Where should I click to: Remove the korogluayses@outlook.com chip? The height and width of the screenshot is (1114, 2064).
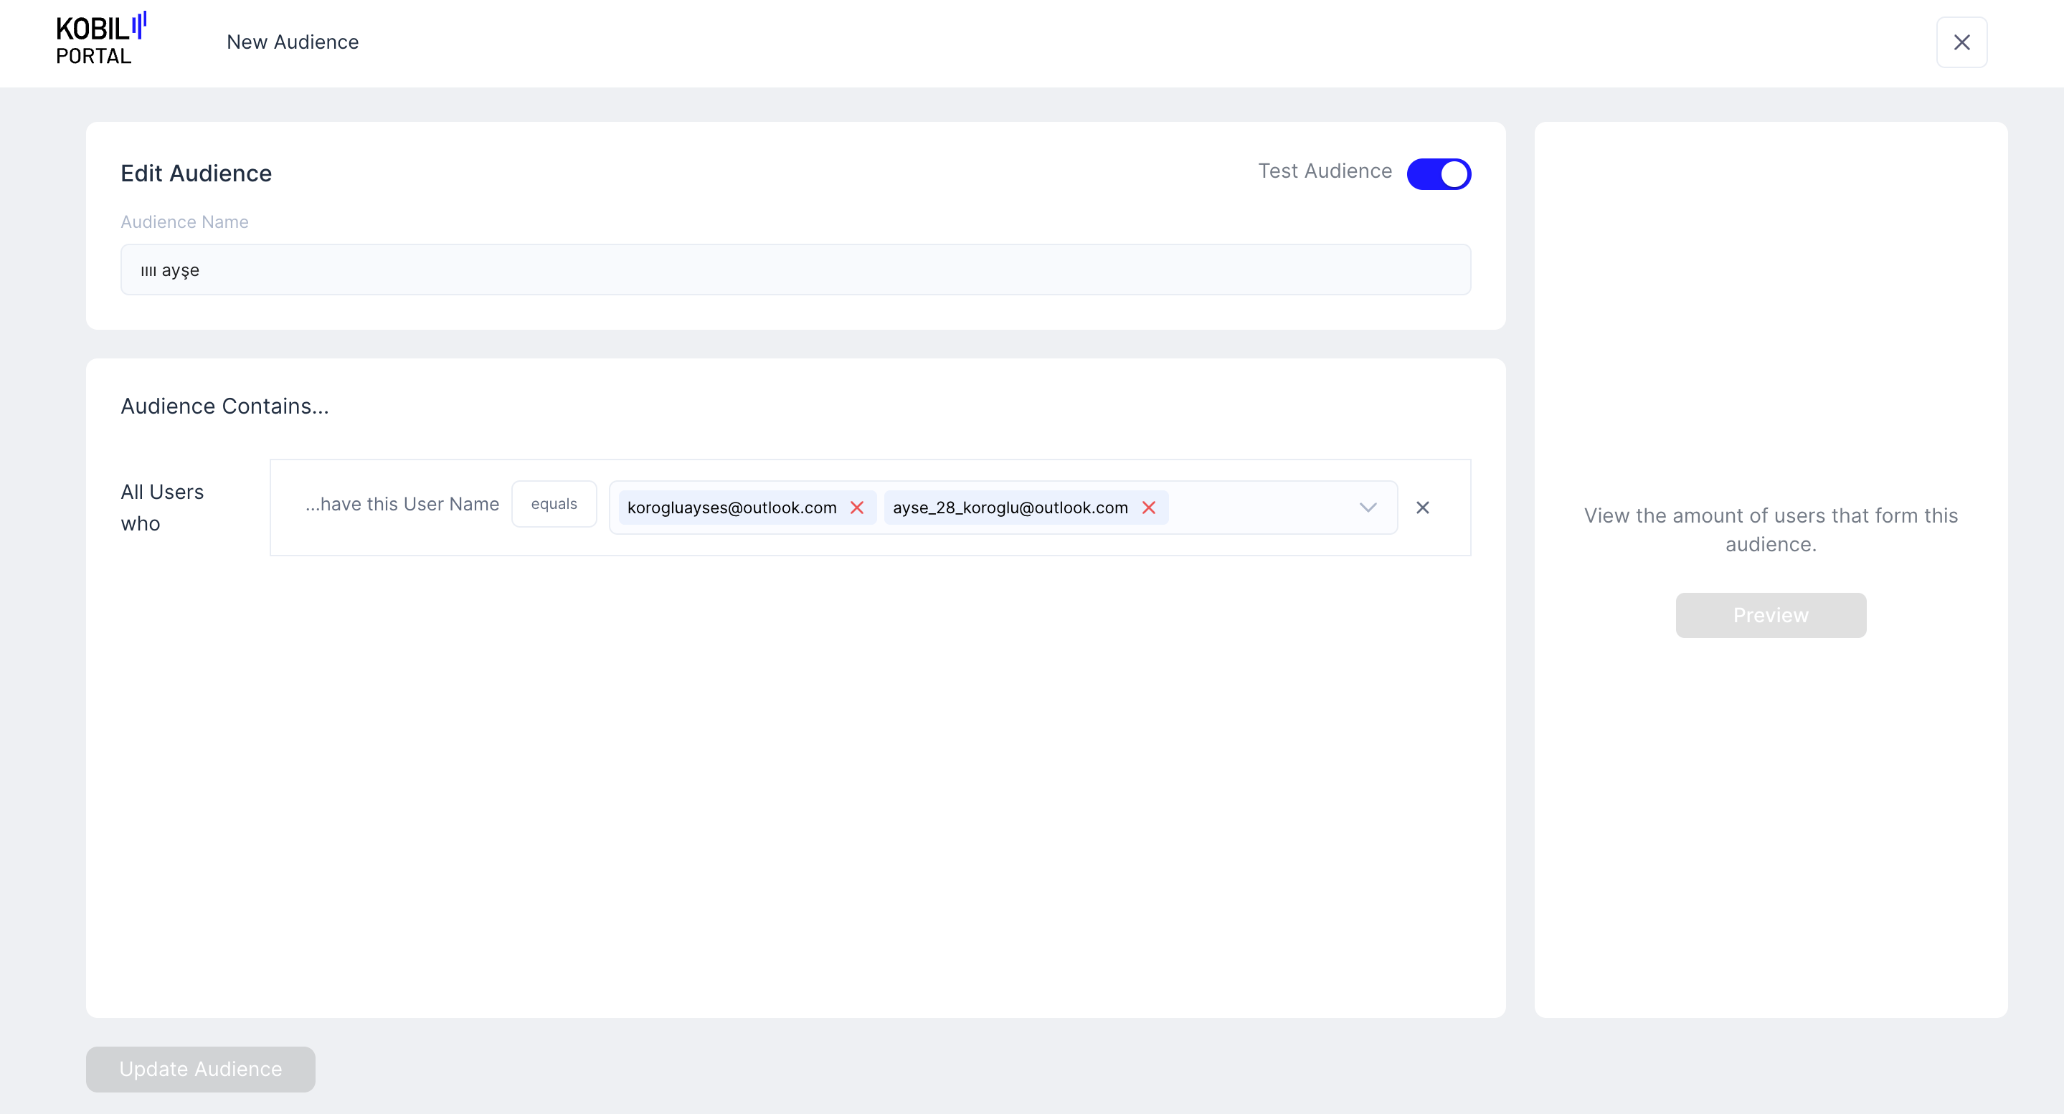pyautogui.click(x=856, y=508)
